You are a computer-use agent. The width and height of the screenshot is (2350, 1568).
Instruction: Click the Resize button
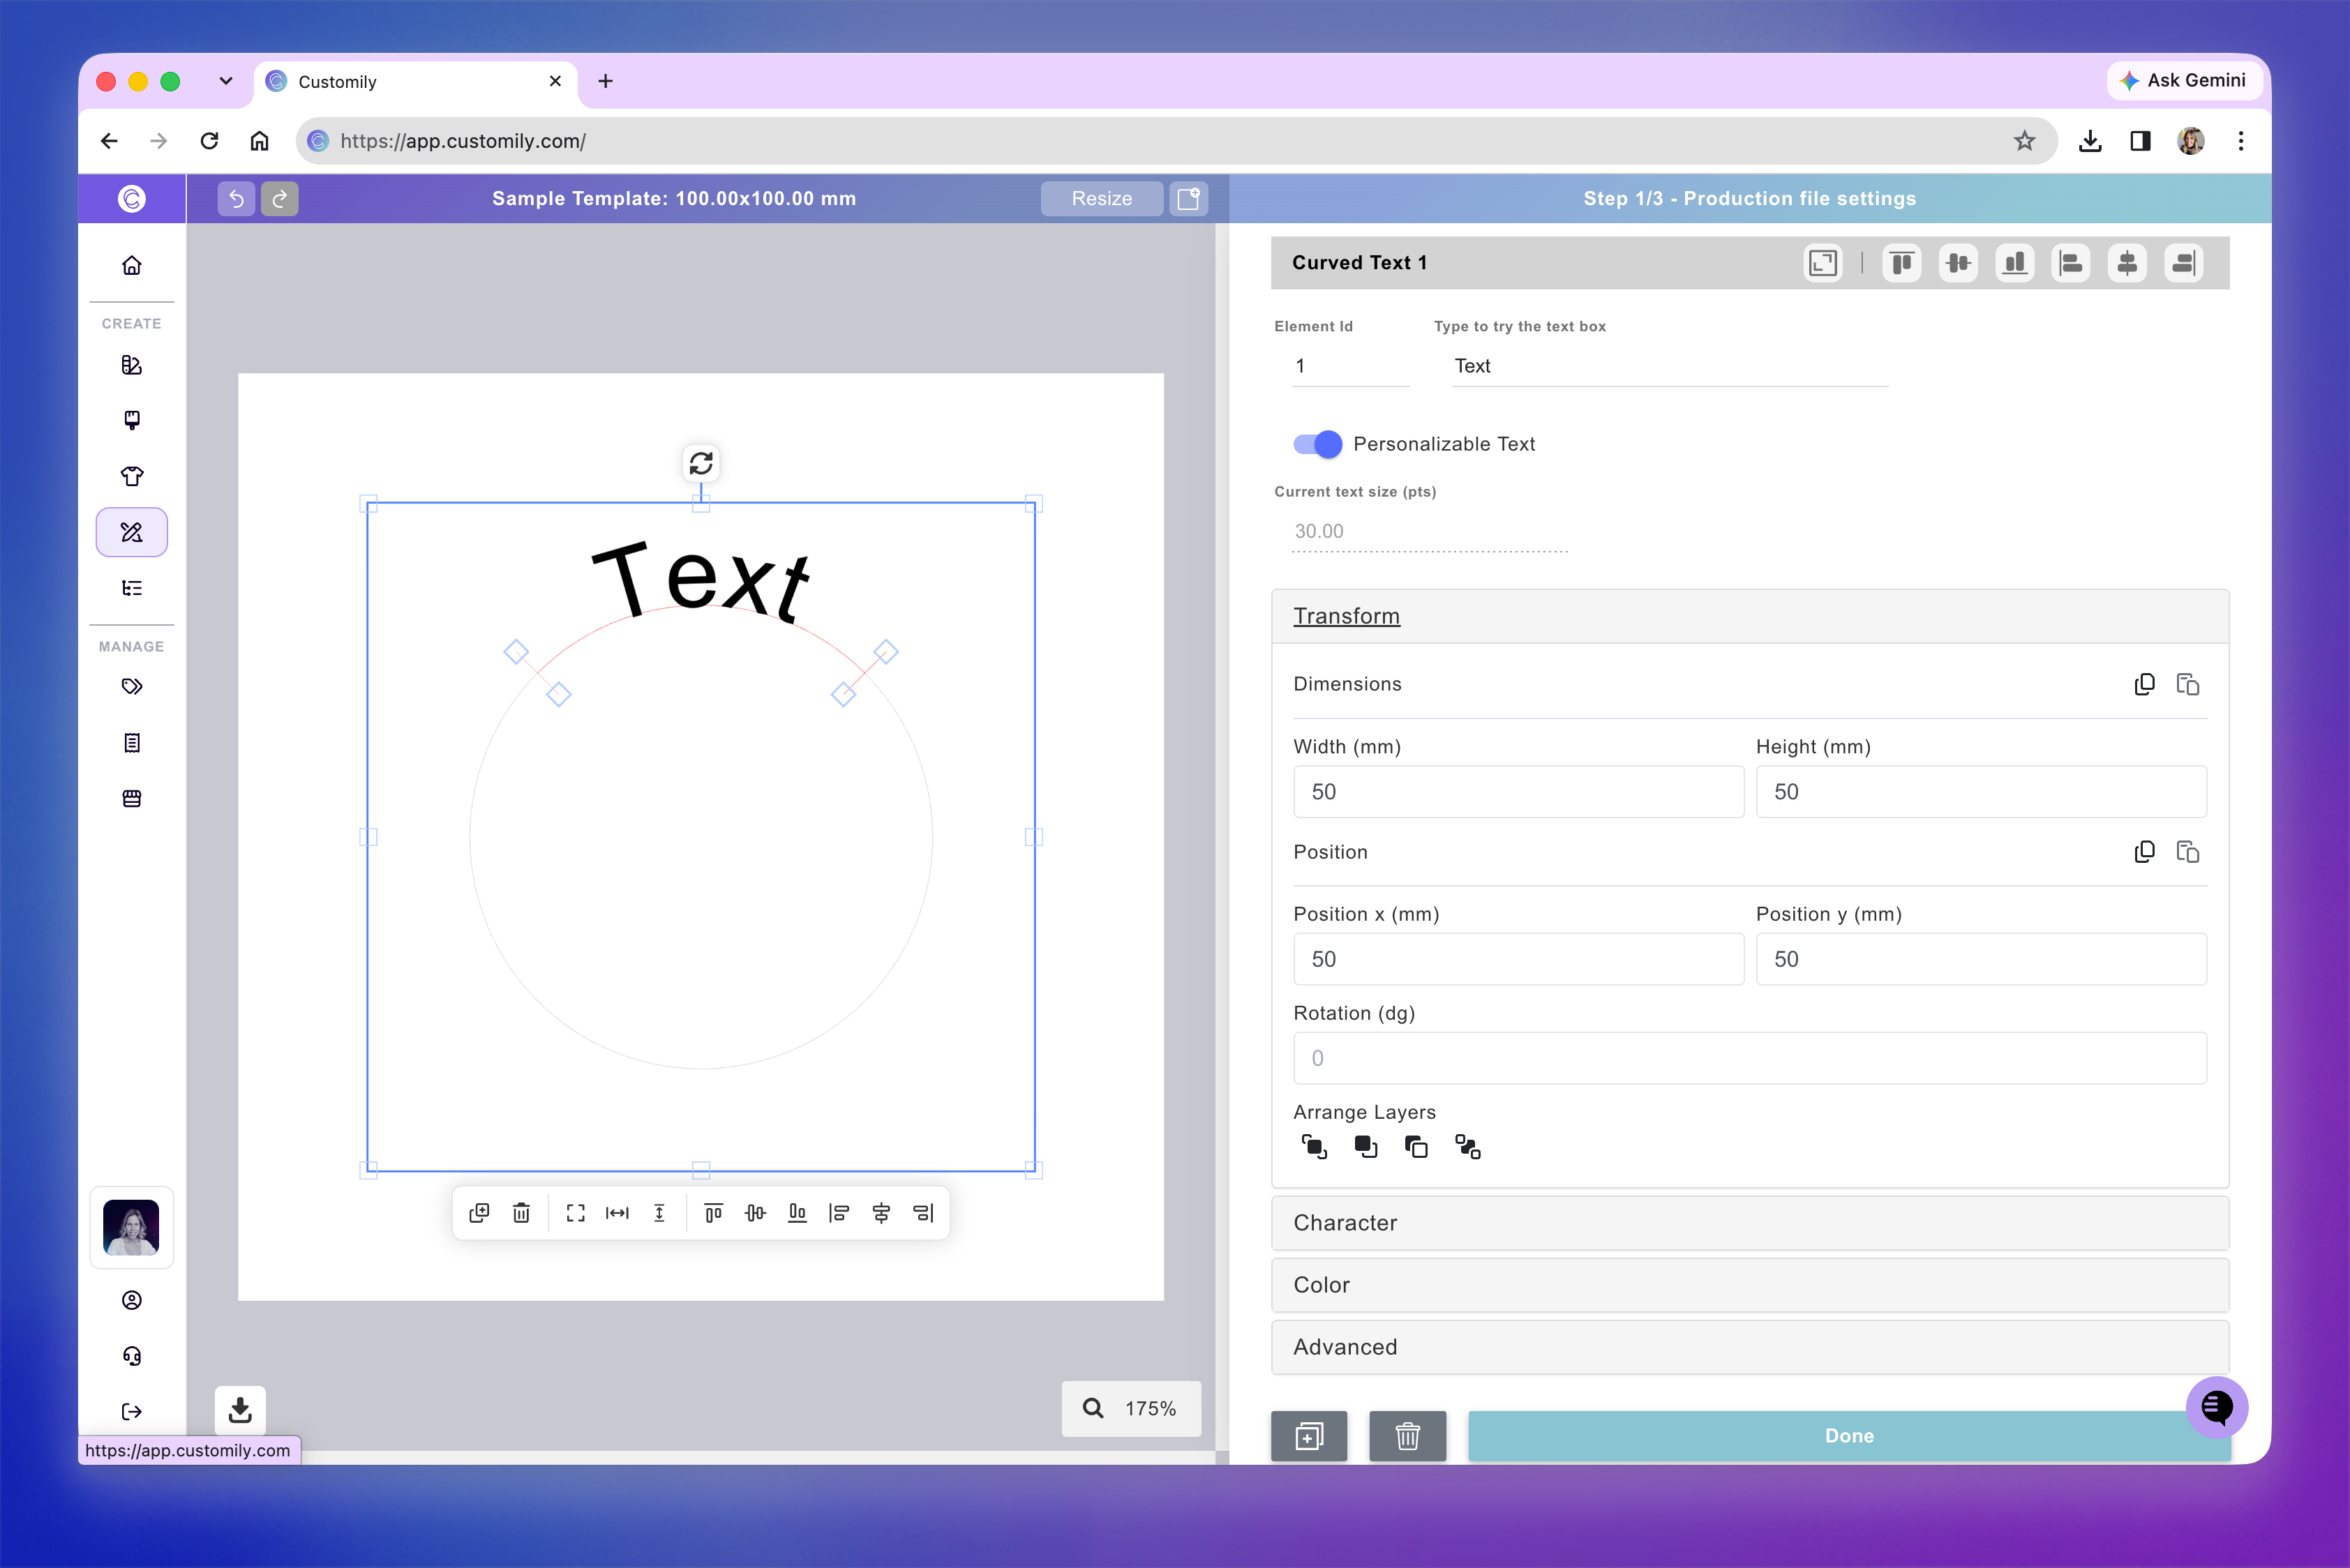coord(1102,198)
